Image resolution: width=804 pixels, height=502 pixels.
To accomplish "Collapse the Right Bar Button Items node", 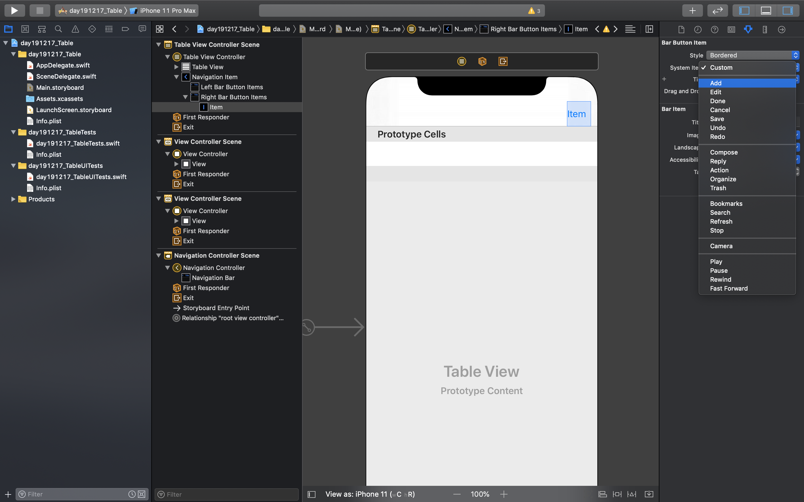I will pyautogui.click(x=185, y=97).
